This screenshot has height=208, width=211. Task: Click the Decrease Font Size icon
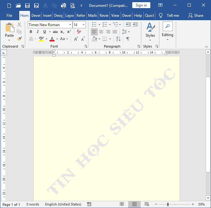point(83,39)
